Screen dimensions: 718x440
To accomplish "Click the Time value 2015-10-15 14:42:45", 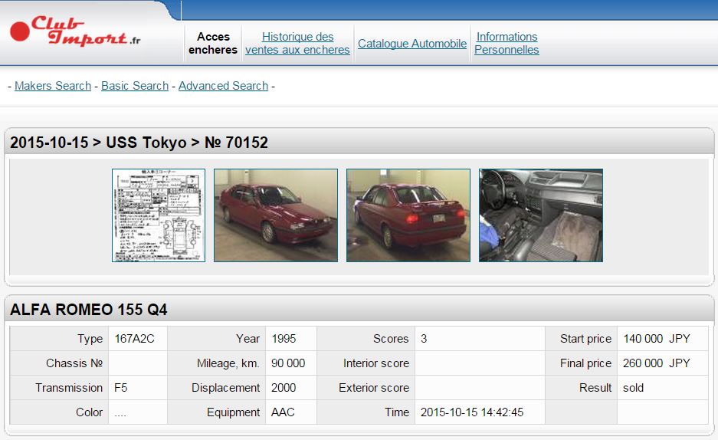I will (x=472, y=412).
